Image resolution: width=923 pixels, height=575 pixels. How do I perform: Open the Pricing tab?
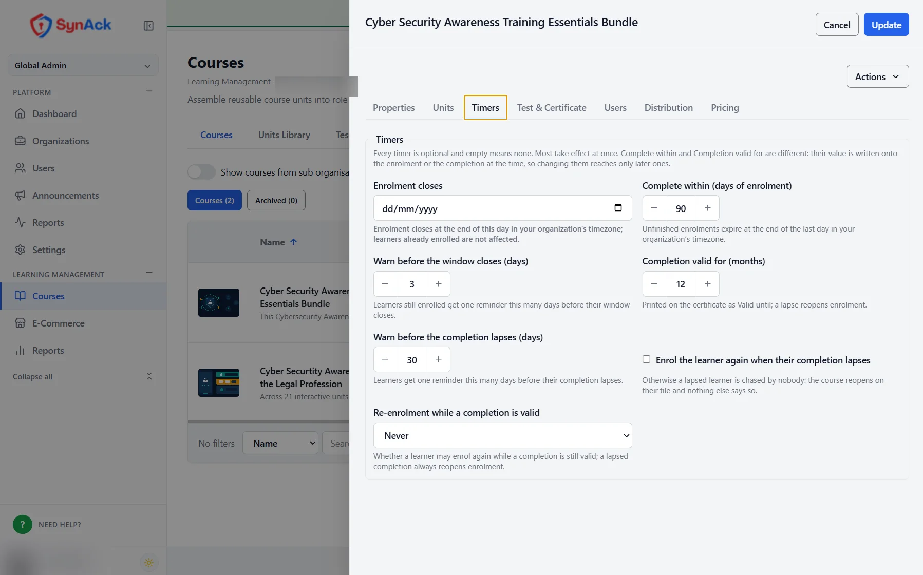[x=725, y=108]
